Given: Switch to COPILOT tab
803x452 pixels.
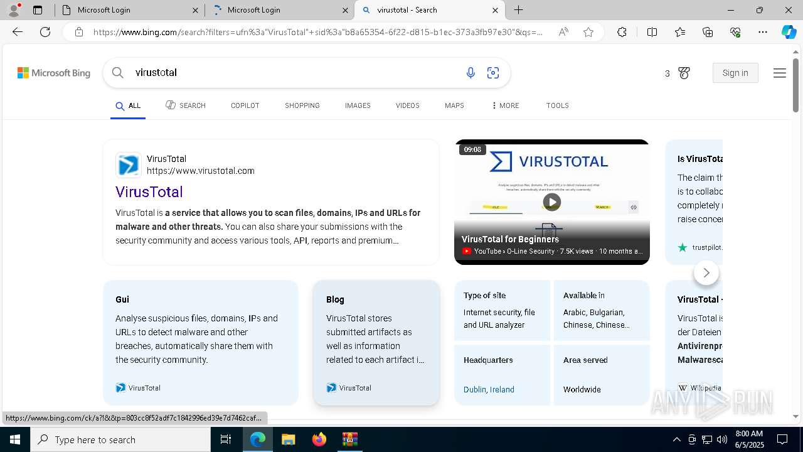Looking at the screenshot, I should click(x=245, y=105).
